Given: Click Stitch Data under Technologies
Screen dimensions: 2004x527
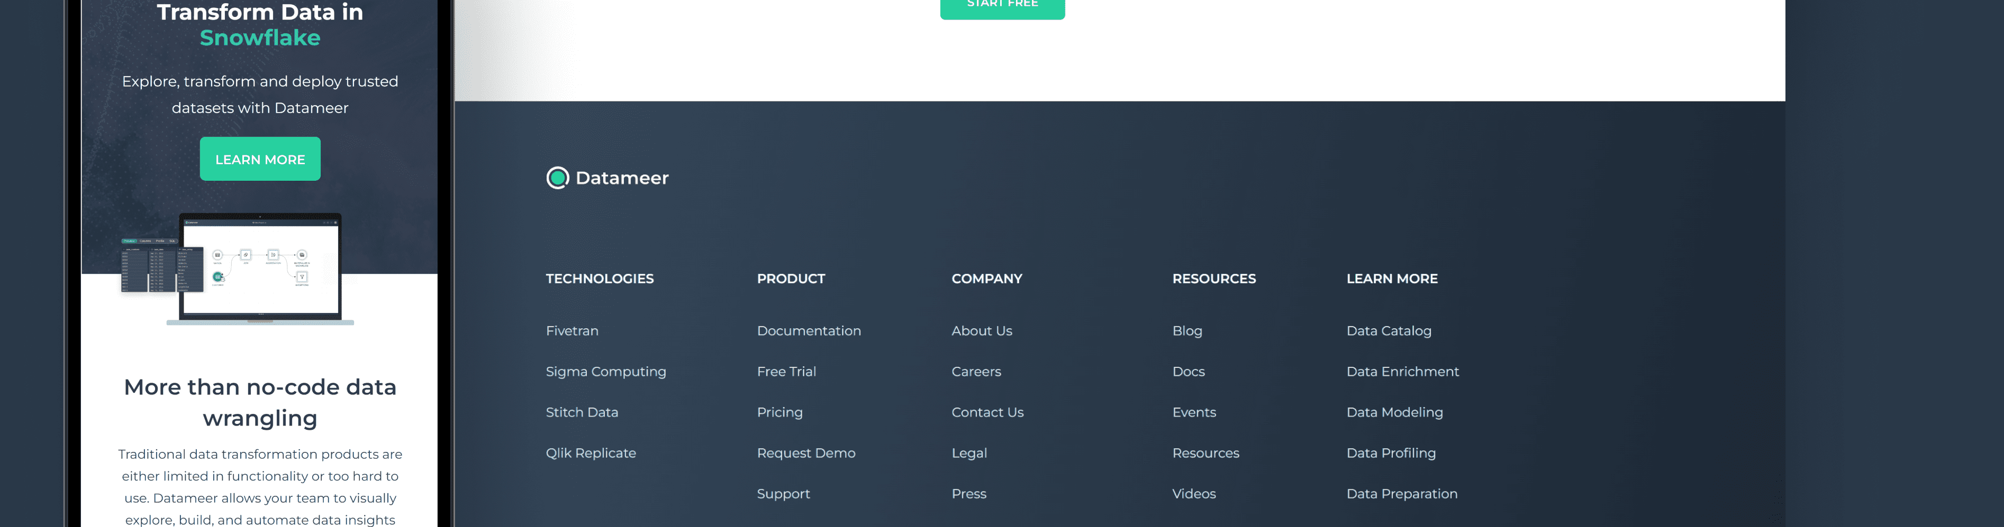Looking at the screenshot, I should click(581, 412).
